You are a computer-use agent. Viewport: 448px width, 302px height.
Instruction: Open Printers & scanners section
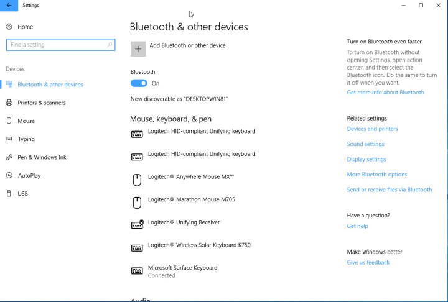pos(41,103)
